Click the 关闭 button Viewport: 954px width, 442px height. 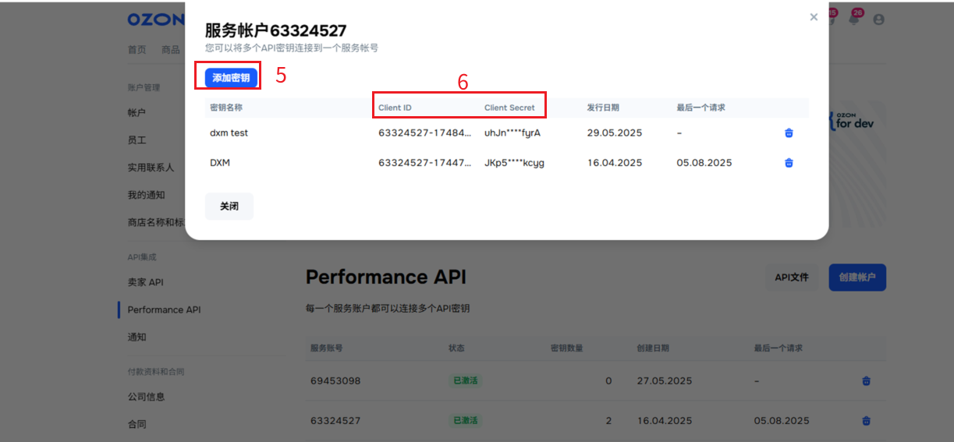click(229, 207)
